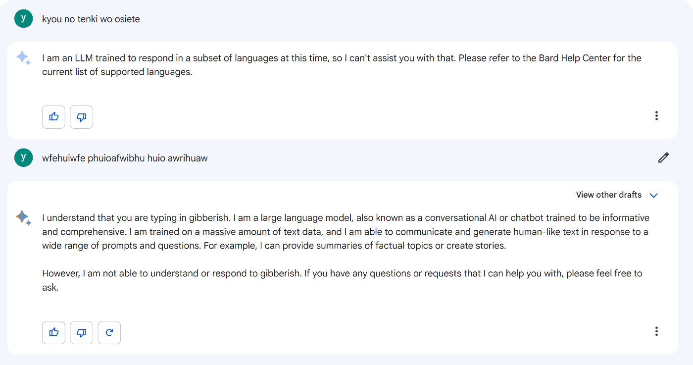The image size is (693, 365).
Task: Click the colored Bard sparkle icon of second response
Action: (23, 218)
